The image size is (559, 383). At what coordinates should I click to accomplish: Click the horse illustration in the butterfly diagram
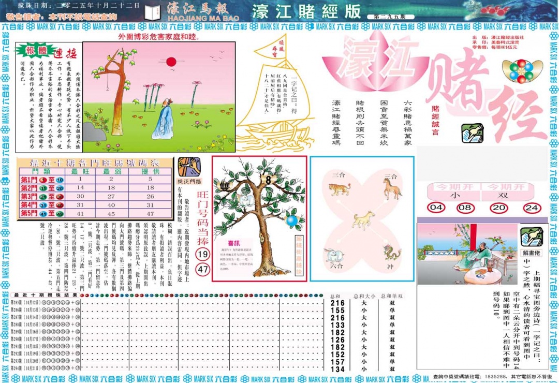point(392,190)
